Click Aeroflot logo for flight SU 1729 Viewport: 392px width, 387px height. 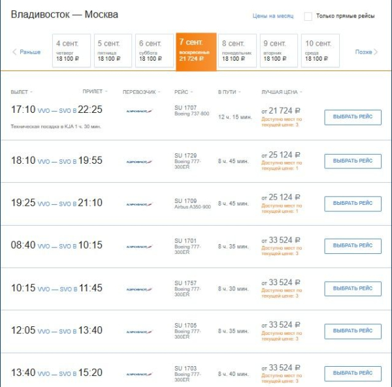139,161
